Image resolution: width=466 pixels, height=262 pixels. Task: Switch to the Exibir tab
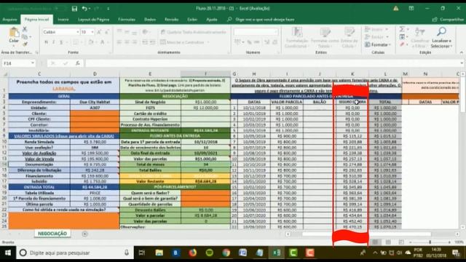pyautogui.click(x=192, y=20)
